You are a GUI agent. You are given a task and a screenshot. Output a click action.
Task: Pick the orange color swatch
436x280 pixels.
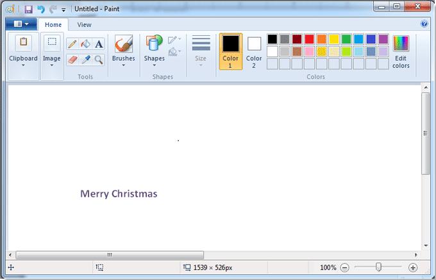(321, 39)
